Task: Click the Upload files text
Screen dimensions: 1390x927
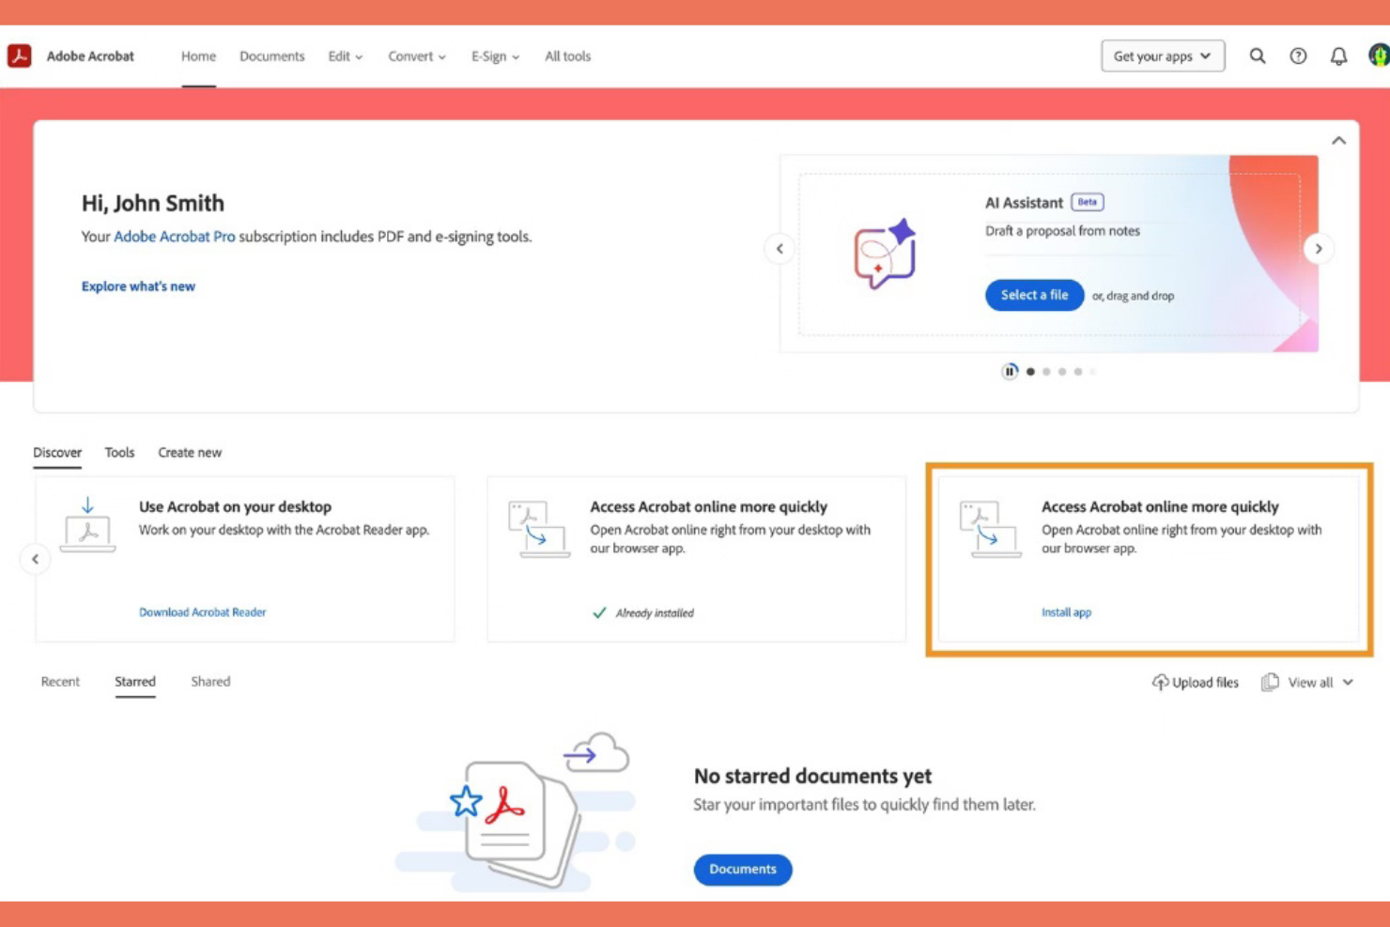Action: pyautogui.click(x=1205, y=683)
